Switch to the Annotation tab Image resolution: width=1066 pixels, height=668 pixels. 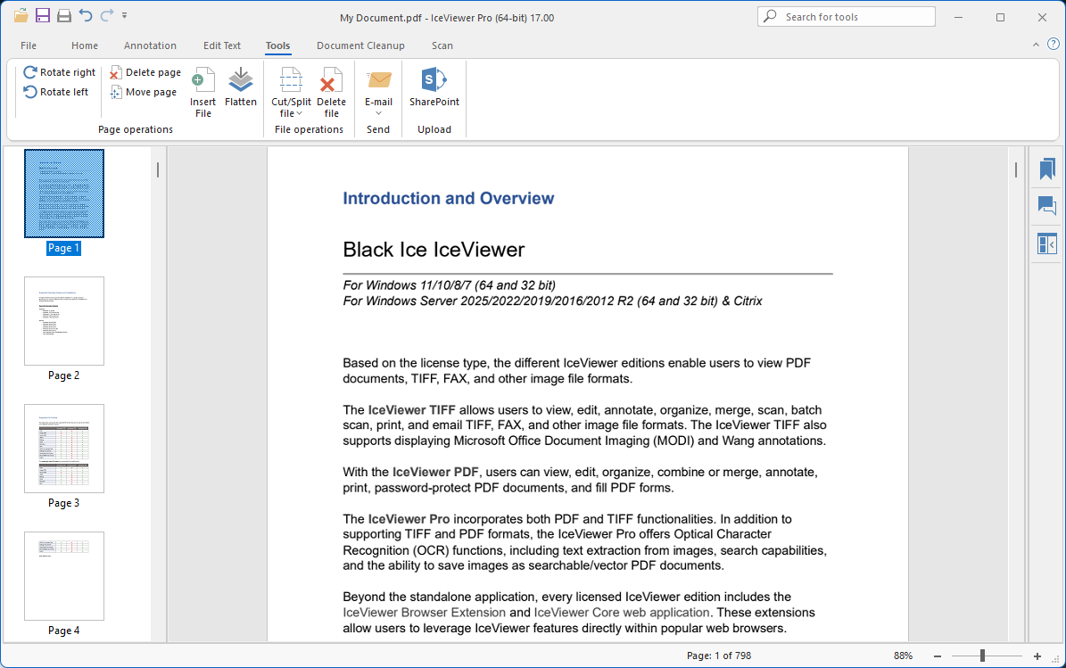pyautogui.click(x=150, y=45)
